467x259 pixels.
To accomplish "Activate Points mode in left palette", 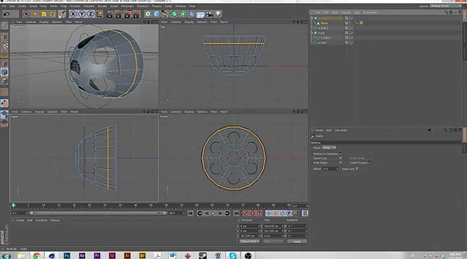I will (x=4, y=63).
